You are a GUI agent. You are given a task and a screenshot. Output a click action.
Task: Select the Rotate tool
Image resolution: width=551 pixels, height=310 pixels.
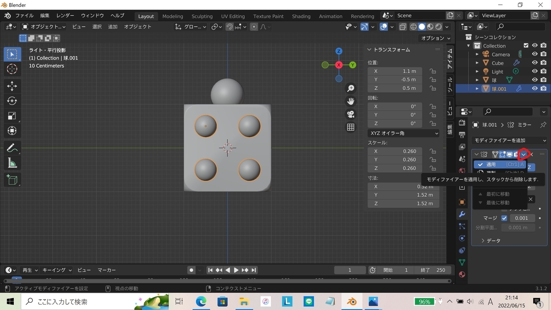pos(12,101)
